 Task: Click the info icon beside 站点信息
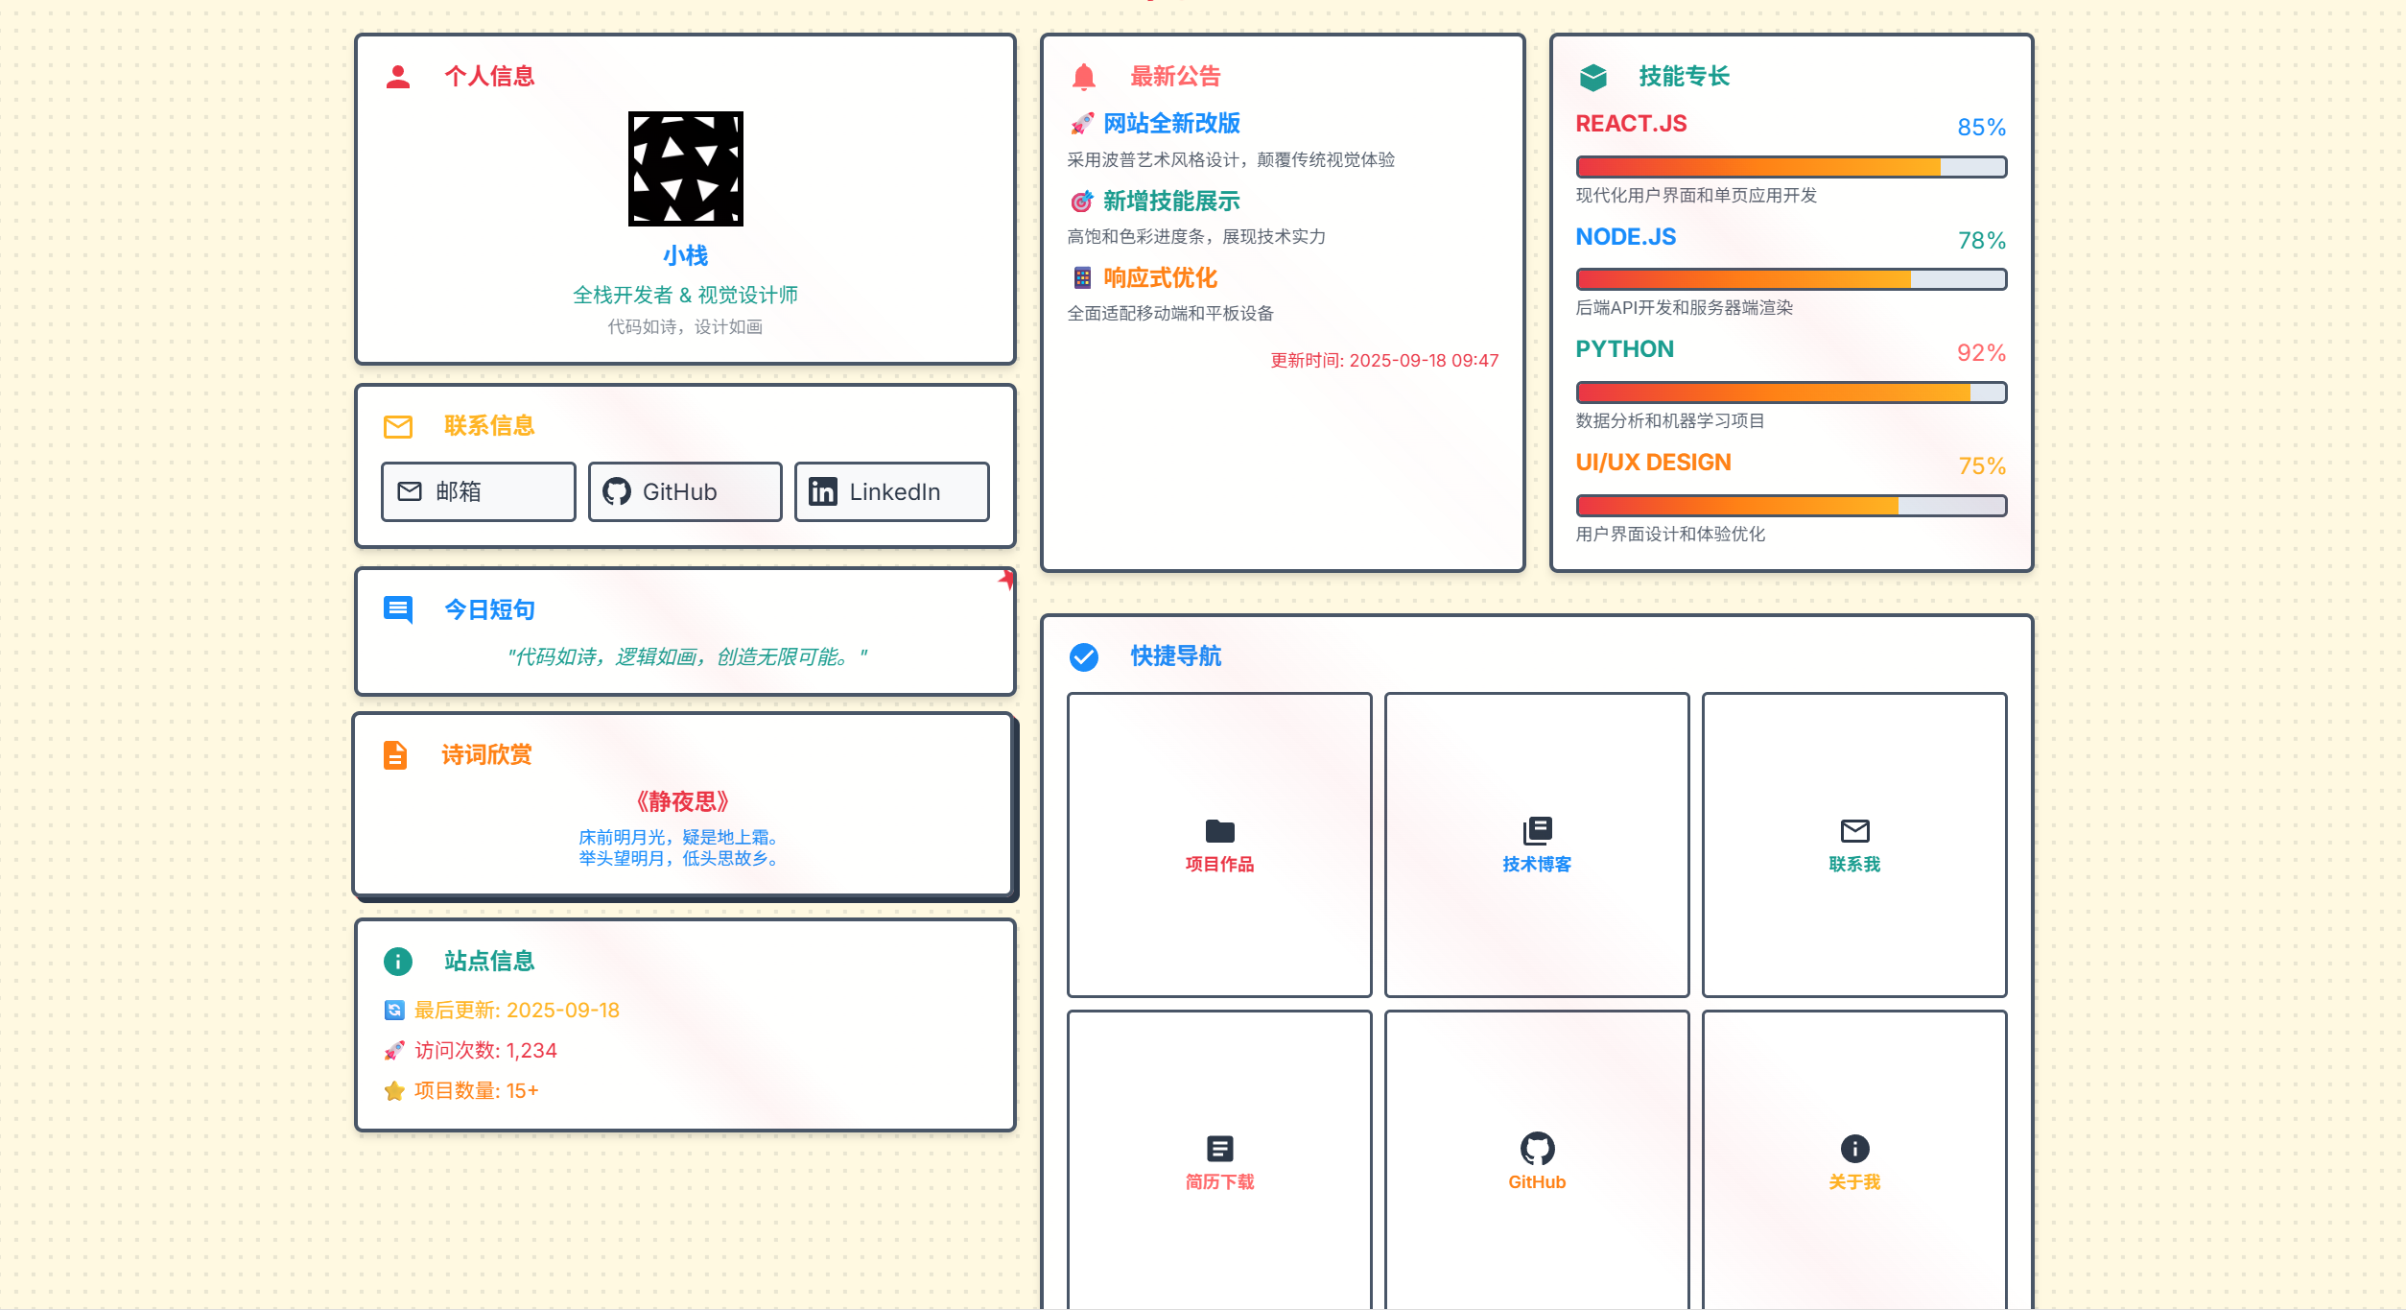[398, 961]
